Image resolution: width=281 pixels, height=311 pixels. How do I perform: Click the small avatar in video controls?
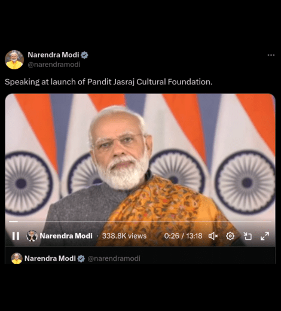tap(32, 236)
